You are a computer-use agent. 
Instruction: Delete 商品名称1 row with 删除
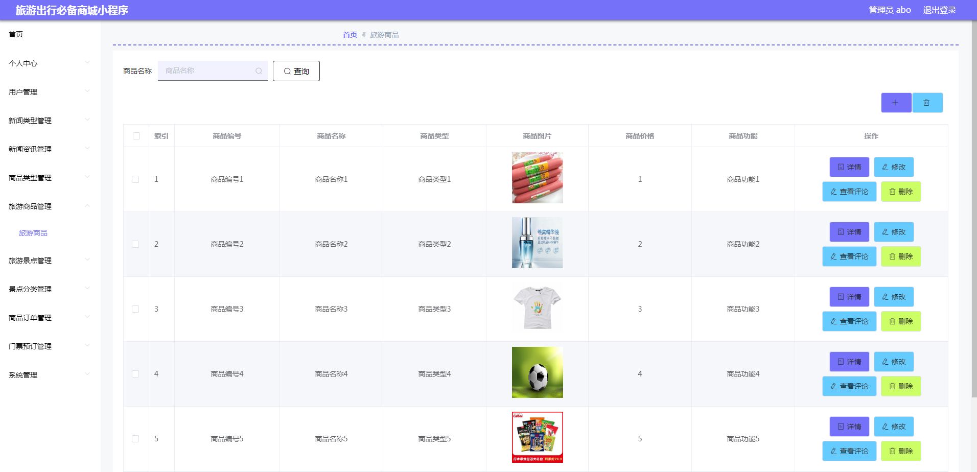[x=901, y=192]
